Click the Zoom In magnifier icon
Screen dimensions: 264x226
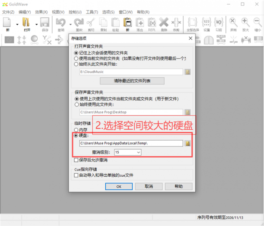(x=245, y=23)
